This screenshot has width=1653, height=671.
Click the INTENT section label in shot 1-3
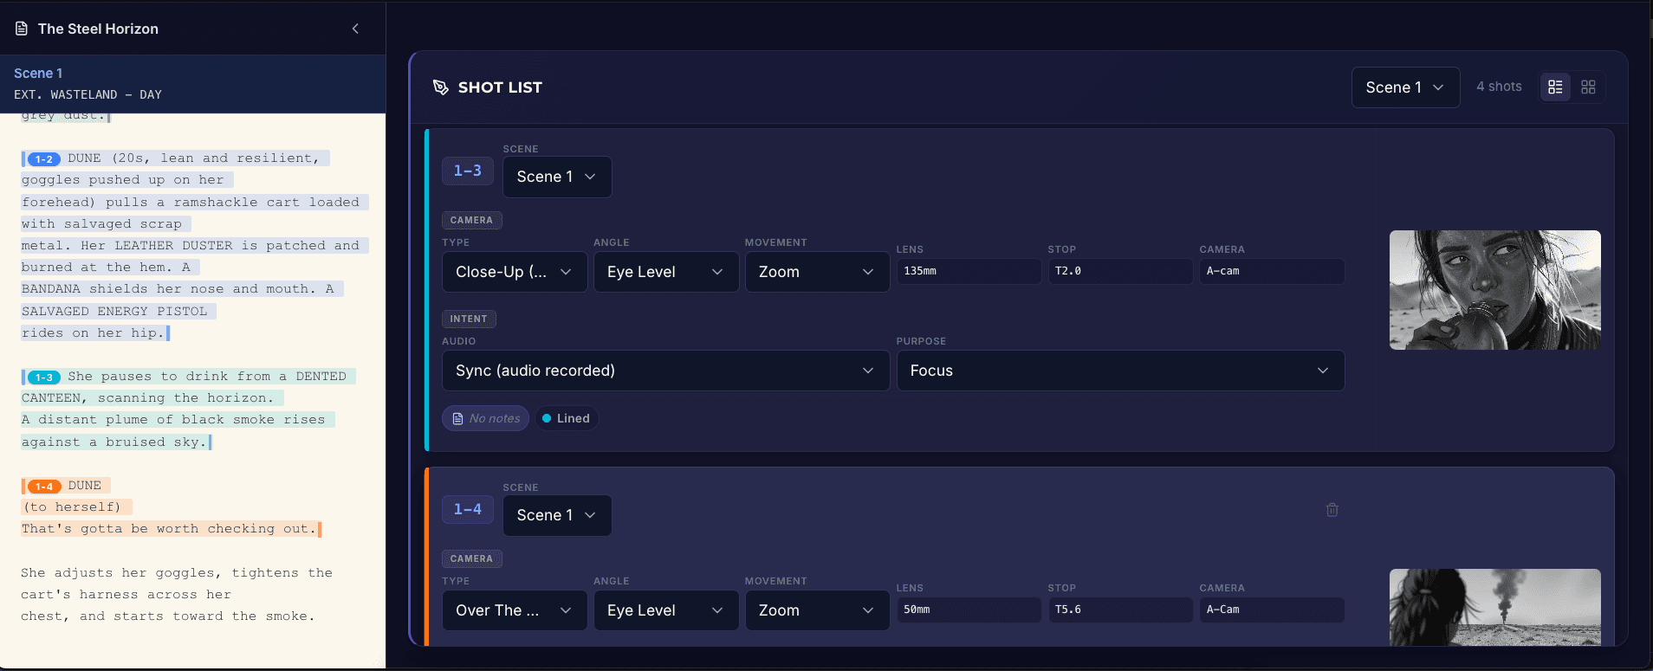pyautogui.click(x=469, y=319)
